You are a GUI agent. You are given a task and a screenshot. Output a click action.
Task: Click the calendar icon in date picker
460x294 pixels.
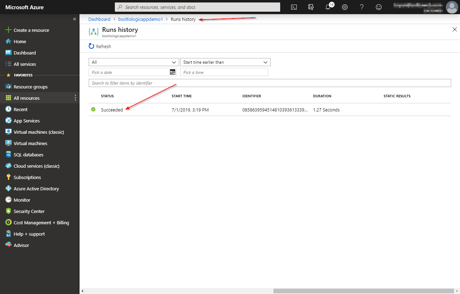click(172, 72)
